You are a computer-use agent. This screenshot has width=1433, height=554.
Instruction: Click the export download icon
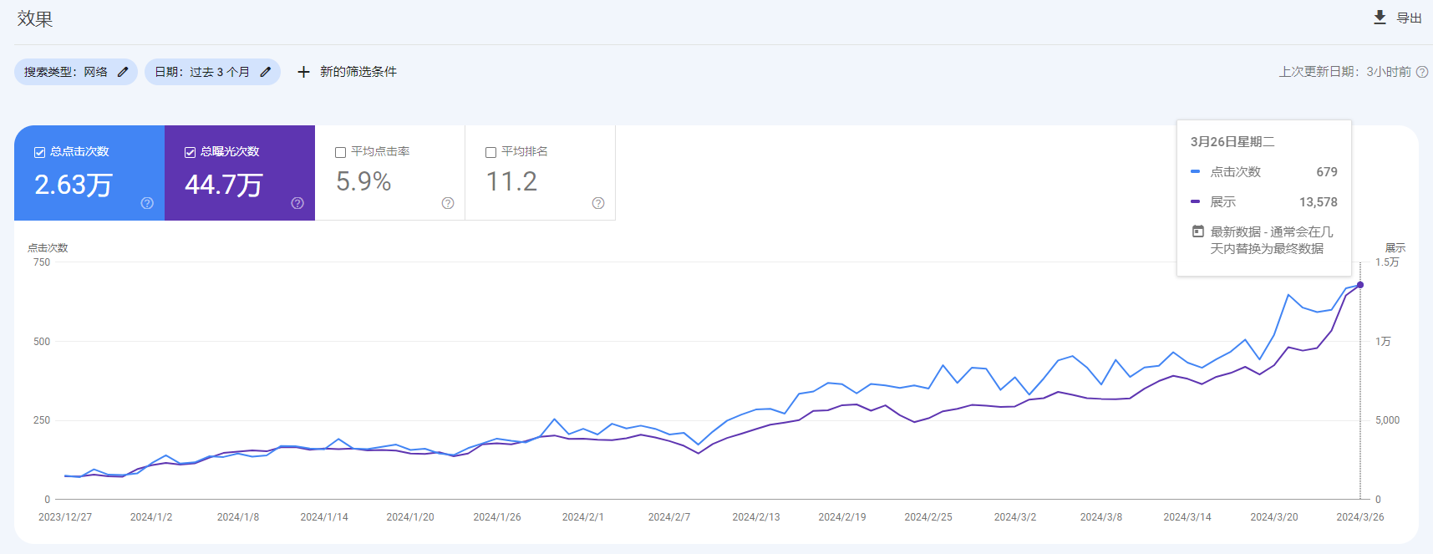click(x=1380, y=18)
